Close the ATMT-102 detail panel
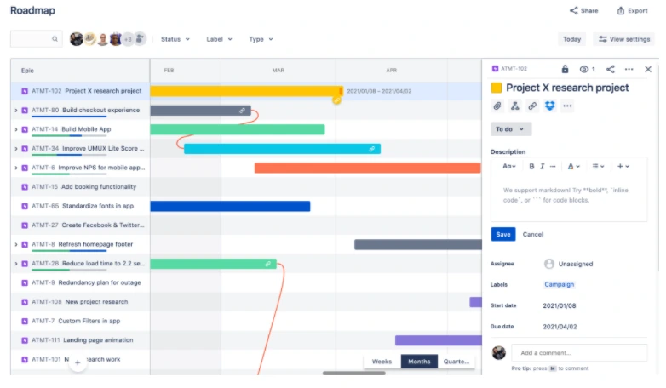The height and width of the screenshot is (388, 666). pos(648,69)
